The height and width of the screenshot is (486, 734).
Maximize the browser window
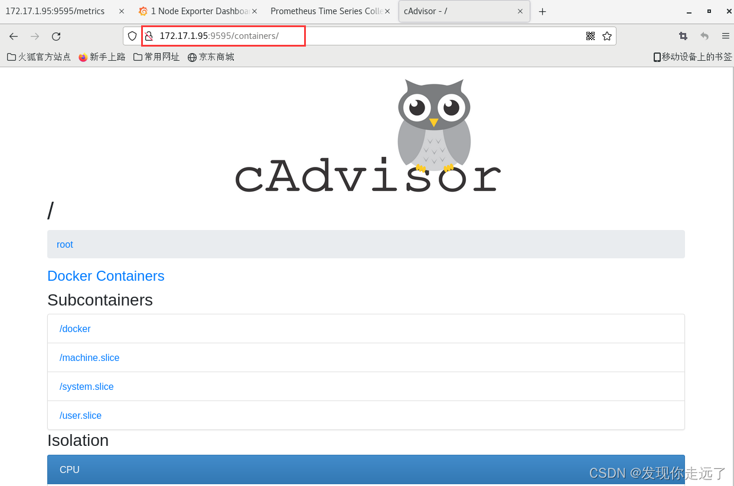(x=709, y=11)
